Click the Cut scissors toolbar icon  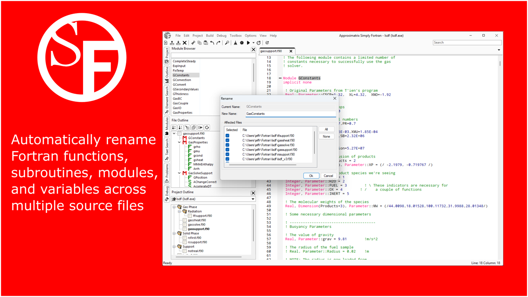193,43
